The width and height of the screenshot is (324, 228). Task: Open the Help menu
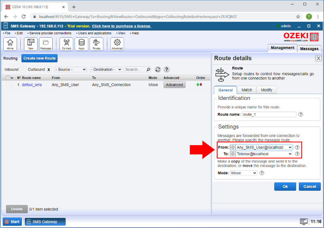135,33
